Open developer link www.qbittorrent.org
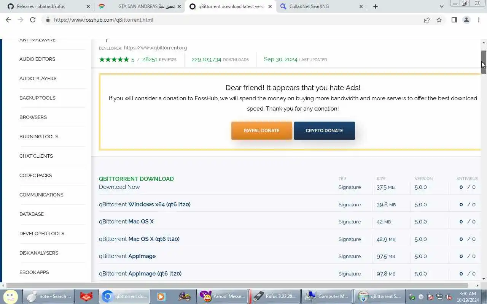The width and height of the screenshot is (487, 304). click(155, 48)
